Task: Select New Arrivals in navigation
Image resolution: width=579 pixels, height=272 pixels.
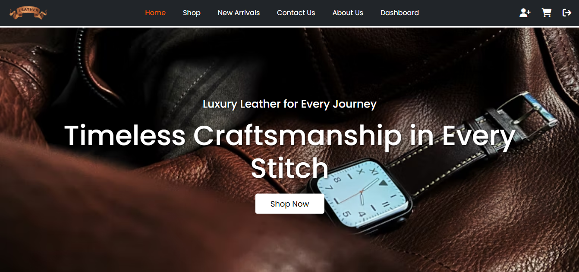Action: tap(239, 13)
